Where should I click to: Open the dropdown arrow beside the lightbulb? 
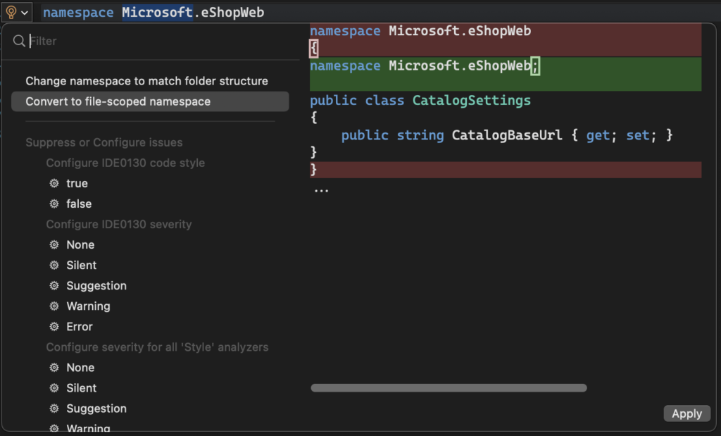point(25,13)
